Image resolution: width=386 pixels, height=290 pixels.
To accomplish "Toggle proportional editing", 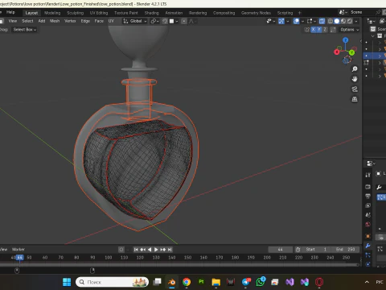I will (184, 21).
